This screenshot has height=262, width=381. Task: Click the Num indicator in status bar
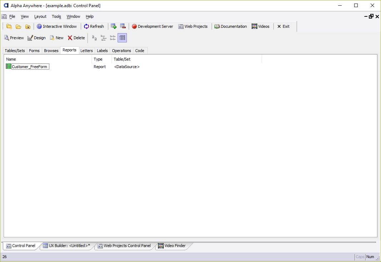pyautogui.click(x=370, y=257)
